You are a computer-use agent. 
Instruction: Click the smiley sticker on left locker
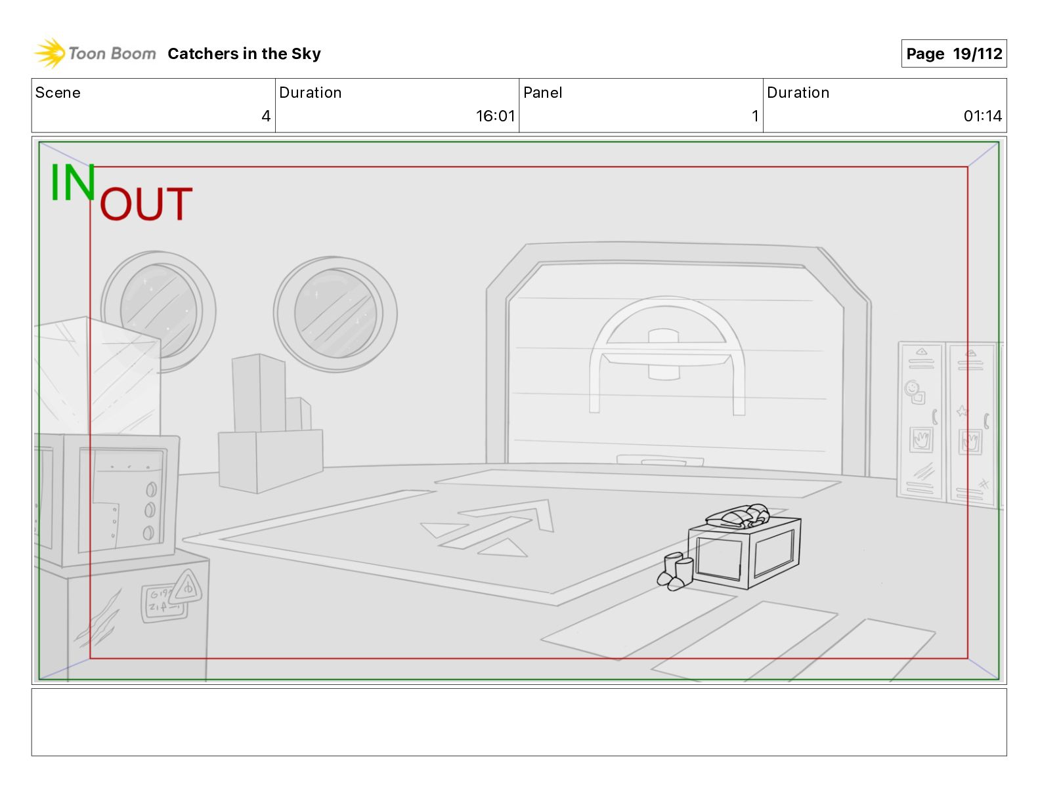tap(911, 388)
